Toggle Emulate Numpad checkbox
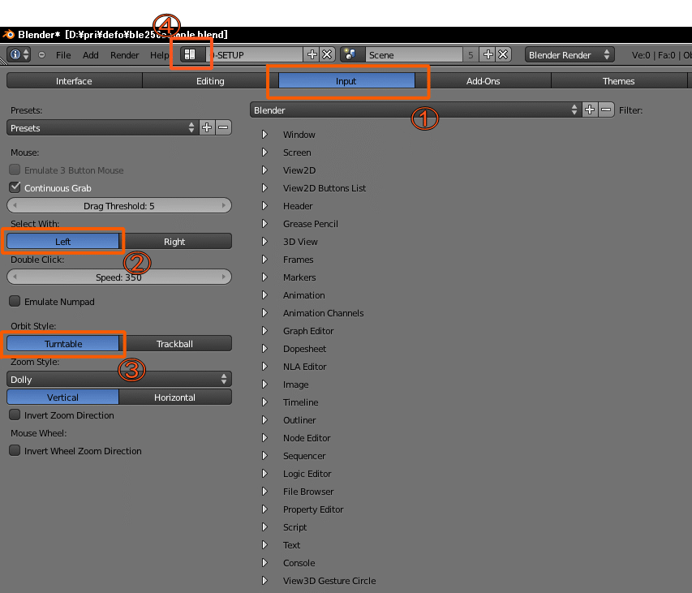Screen dimensions: 692x593 point(15,301)
